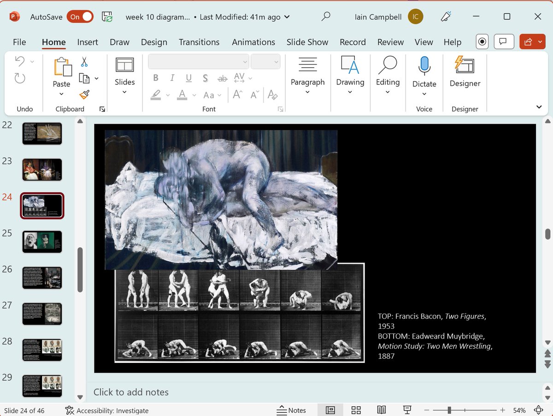Image resolution: width=553 pixels, height=416 pixels.
Task: Open the Comments pane button
Action: (x=504, y=42)
